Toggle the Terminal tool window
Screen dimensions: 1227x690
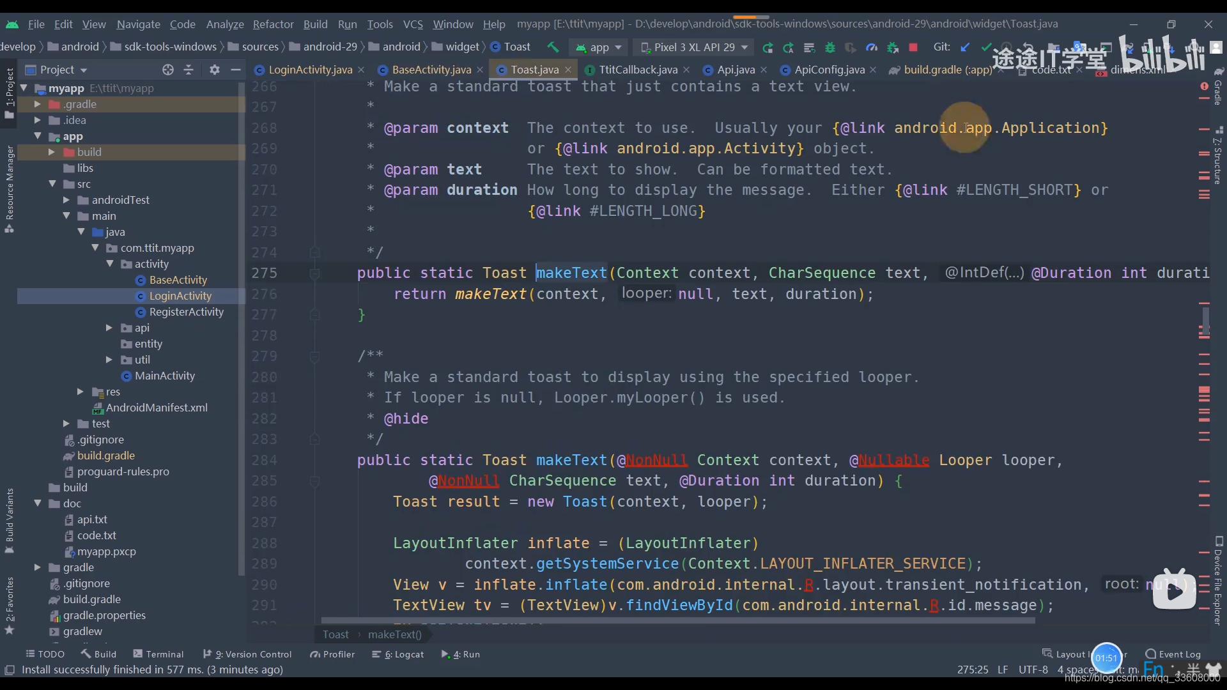(x=158, y=654)
